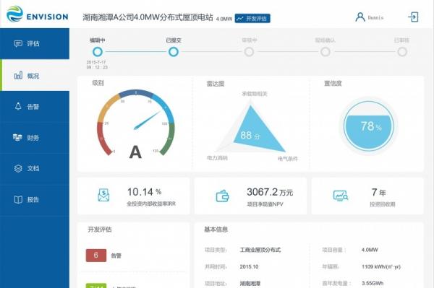Screen dimensions: 434x288
Task: Click the payback period monitor icon
Action: (341, 196)
